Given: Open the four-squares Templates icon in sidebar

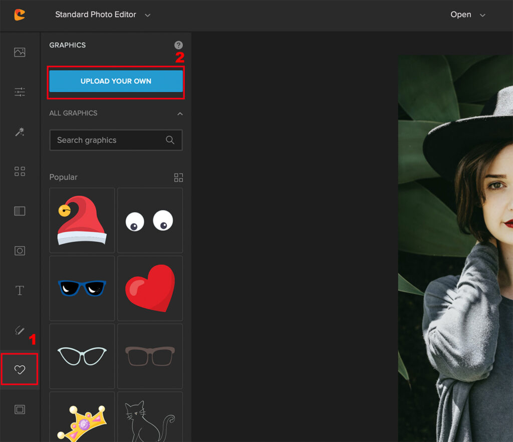Looking at the screenshot, I should pyautogui.click(x=20, y=171).
